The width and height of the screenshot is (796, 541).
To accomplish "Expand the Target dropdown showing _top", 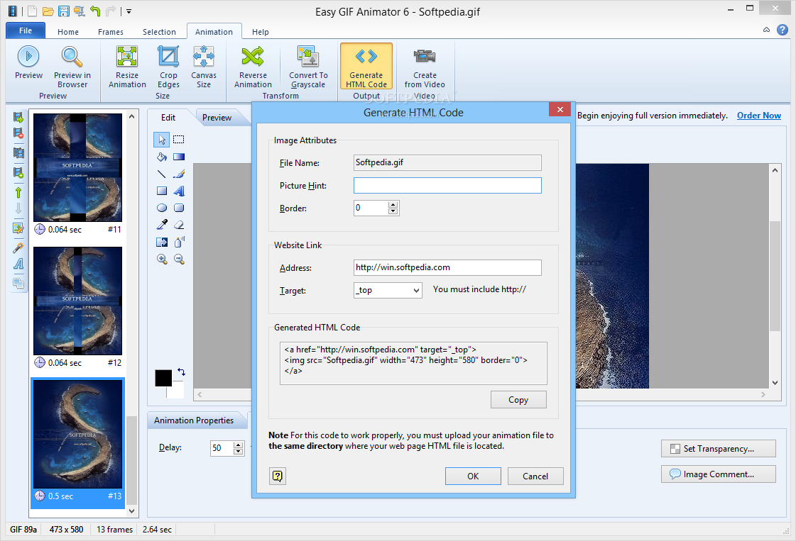I will 416,291.
